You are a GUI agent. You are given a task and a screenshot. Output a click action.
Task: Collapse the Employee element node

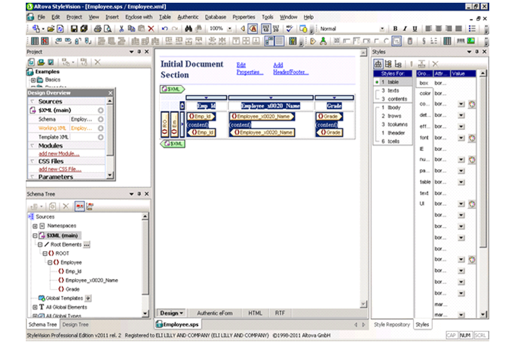point(49,262)
